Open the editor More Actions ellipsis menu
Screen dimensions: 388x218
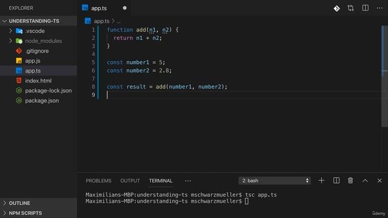(380, 8)
